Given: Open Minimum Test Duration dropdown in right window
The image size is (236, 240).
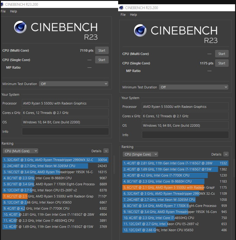Looking at the screenshot, I should coord(193,87).
